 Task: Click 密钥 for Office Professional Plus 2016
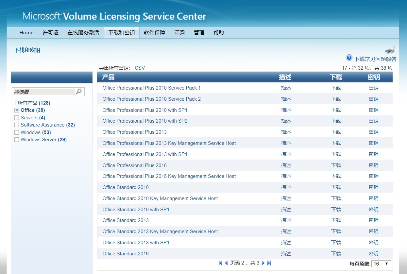[374, 165]
